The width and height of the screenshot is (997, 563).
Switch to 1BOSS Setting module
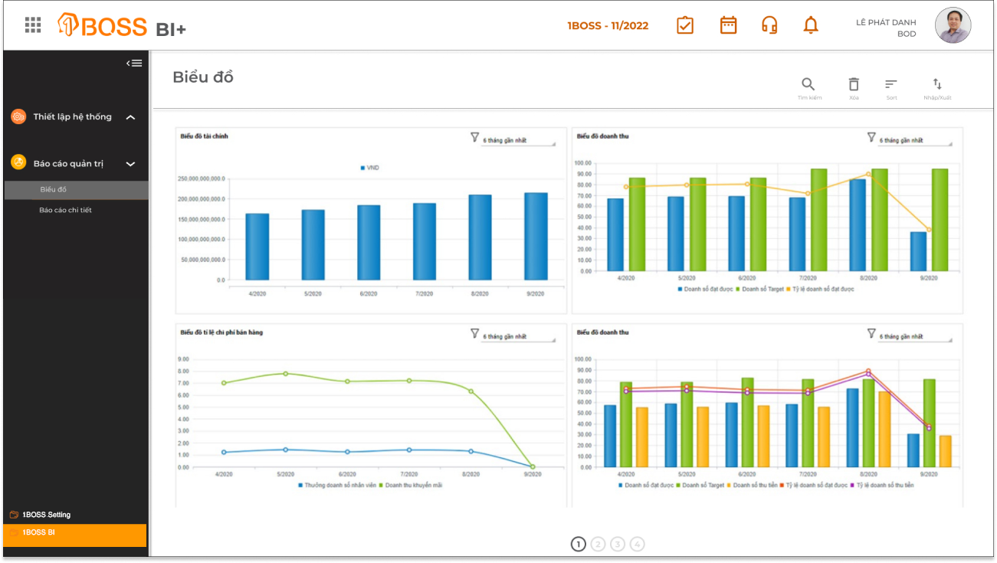coord(47,515)
